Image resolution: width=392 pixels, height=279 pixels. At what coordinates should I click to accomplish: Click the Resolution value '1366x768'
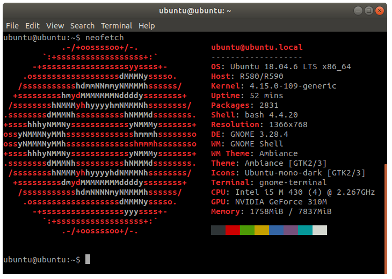click(288, 124)
